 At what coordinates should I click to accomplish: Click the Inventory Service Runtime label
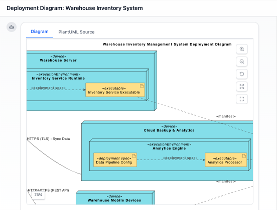coord(58,78)
